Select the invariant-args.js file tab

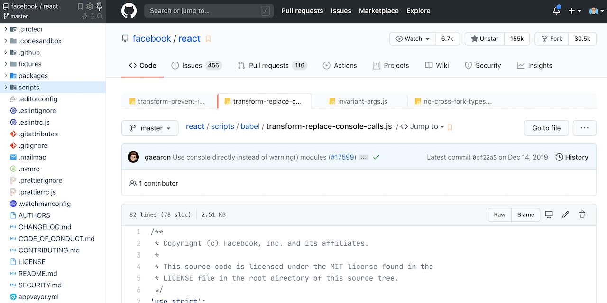(362, 101)
